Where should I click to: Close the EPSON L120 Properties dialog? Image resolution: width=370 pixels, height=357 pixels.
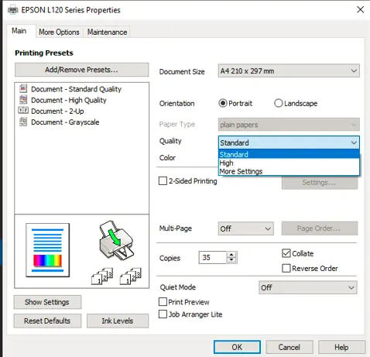point(360,10)
